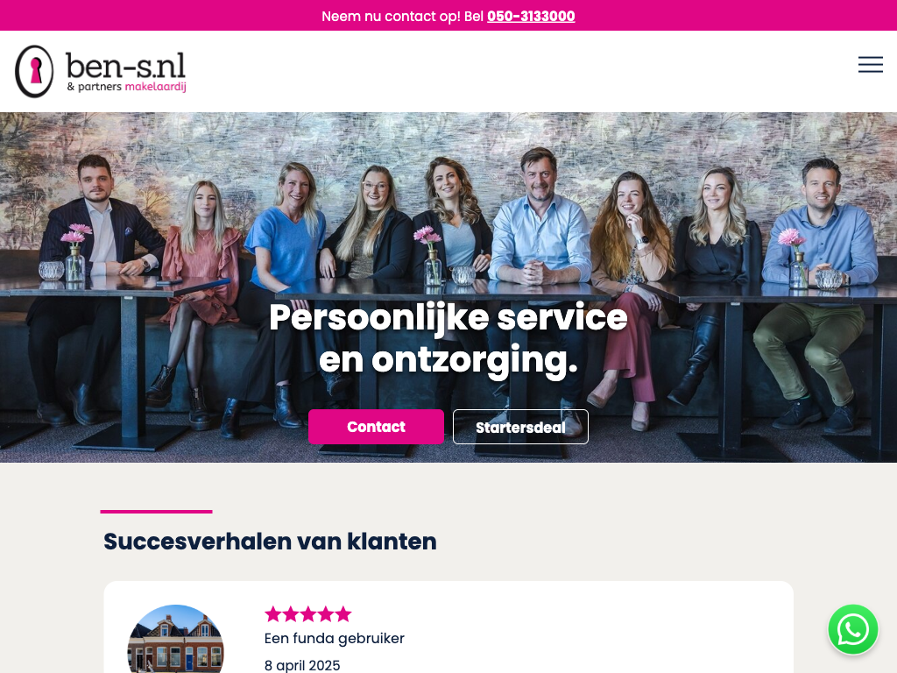Click the review date 8 april 2025
Image resolution: width=897 pixels, height=673 pixels.
(302, 665)
